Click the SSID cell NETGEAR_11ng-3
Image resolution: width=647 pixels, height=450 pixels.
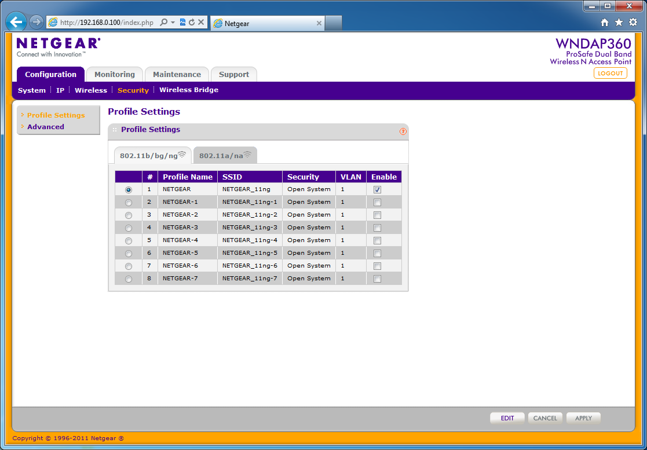tap(250, 227)
